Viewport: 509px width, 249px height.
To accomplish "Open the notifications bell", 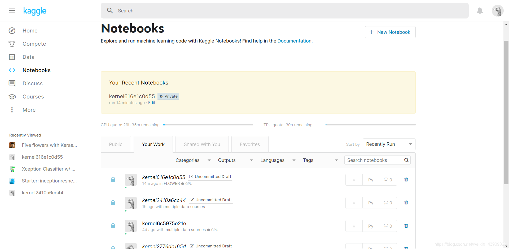I will coord(480,11).
